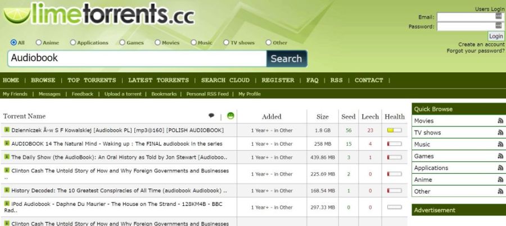Click Forgot your password link
506x226 pixels.
coord(476,51)
